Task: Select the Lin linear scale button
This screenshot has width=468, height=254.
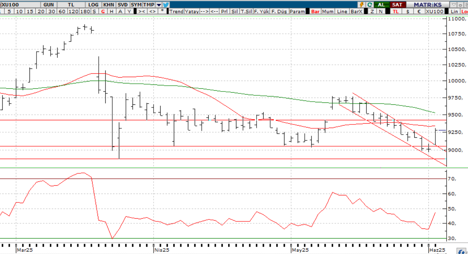Action: point(454,12)
